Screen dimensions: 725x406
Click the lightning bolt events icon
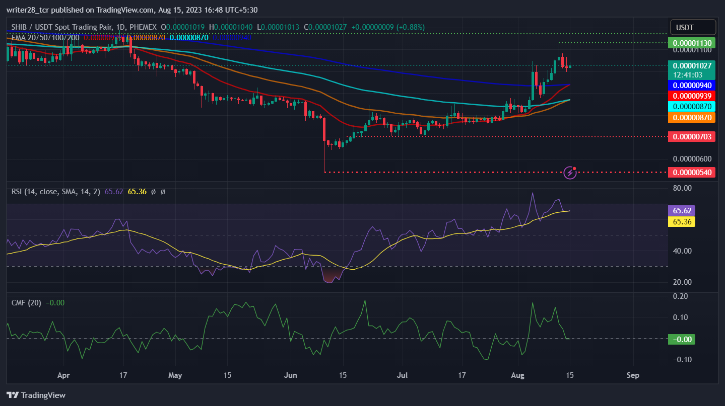570,173
